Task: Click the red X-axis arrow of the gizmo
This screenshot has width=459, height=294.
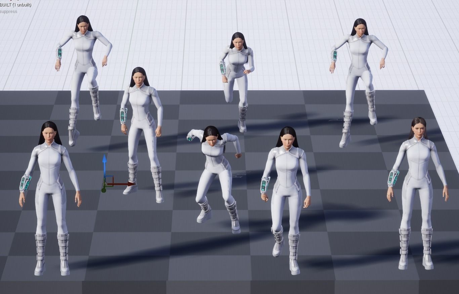Action: [122, 184]
